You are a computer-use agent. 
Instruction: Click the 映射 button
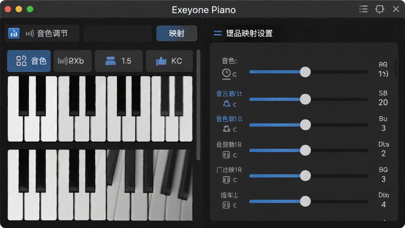point(177,33)
